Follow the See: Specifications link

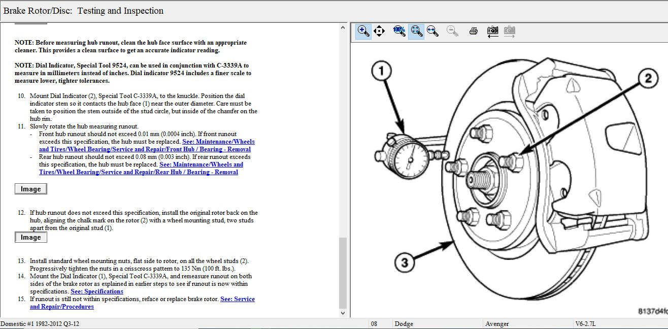[x=97, y=291]
